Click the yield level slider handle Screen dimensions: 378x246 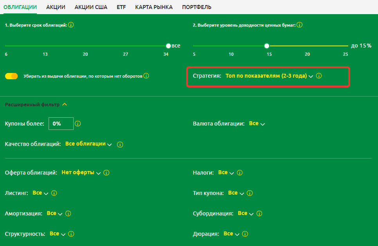[x=267, y=46]
